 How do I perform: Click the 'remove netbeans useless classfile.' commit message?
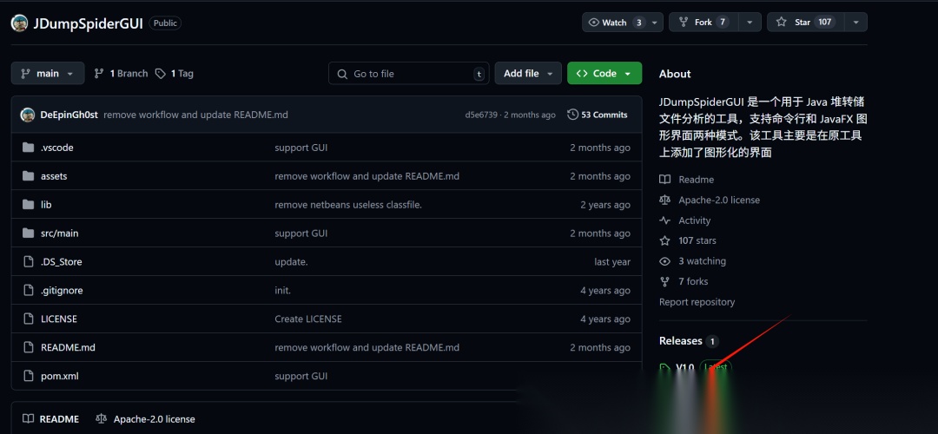point(348,205)
